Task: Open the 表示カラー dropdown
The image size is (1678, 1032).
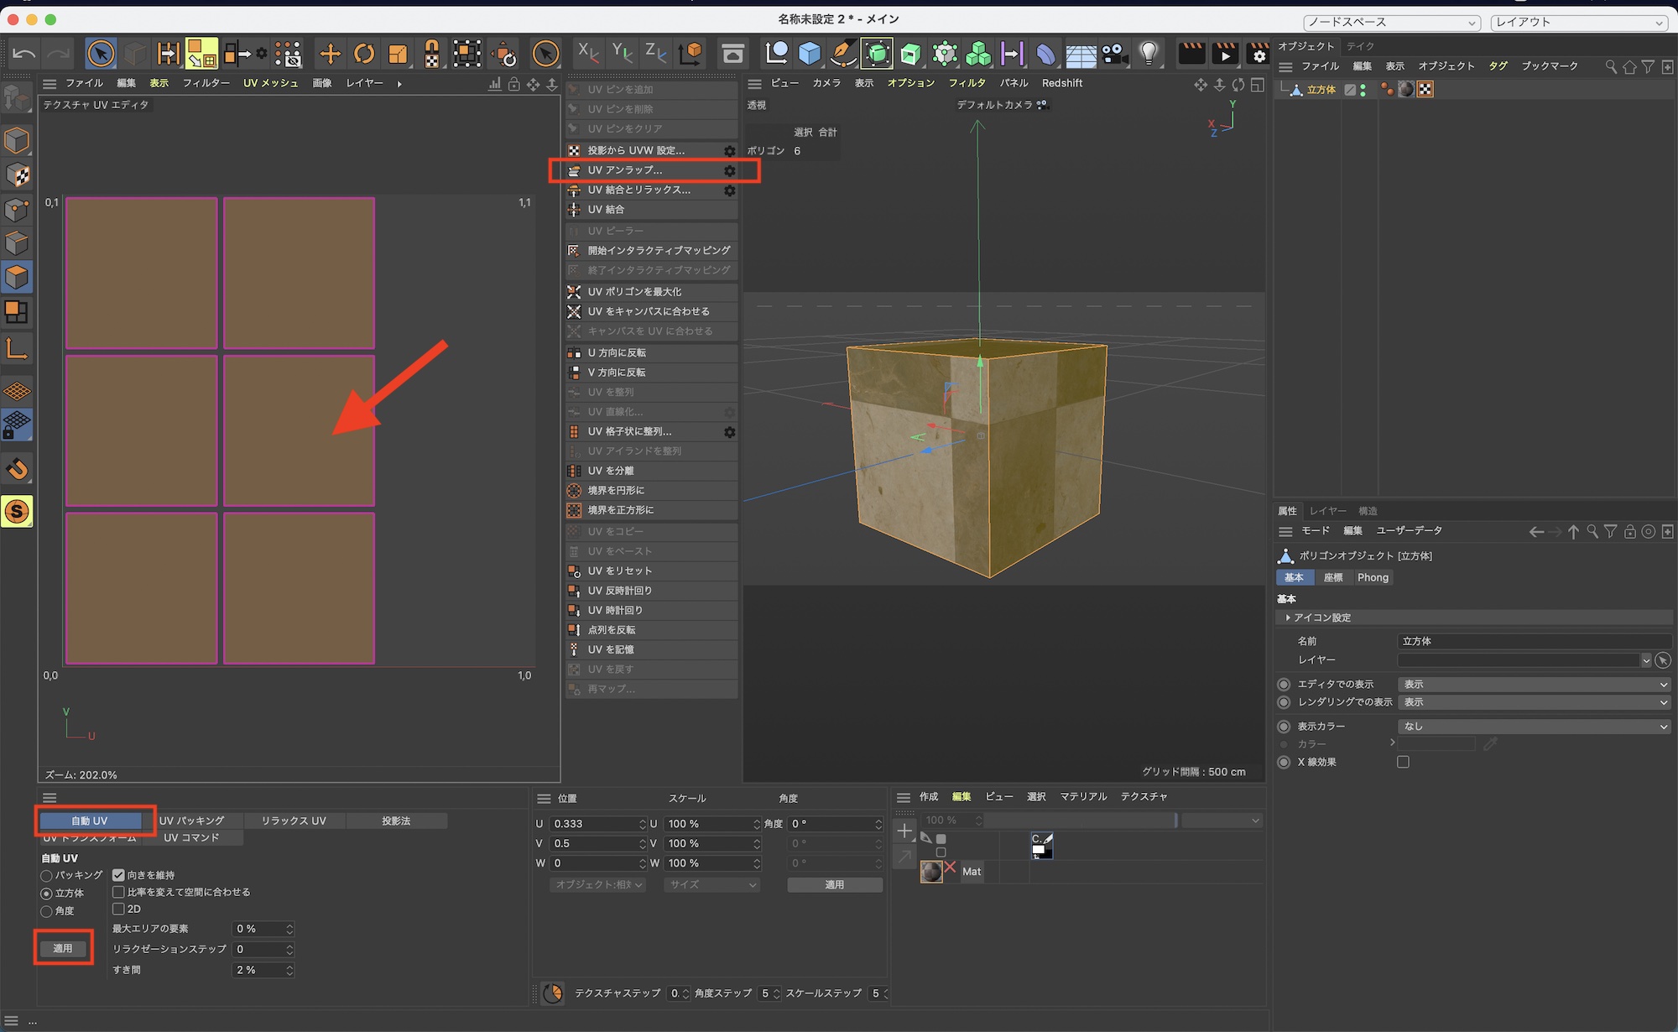Action: [1534, 727]
